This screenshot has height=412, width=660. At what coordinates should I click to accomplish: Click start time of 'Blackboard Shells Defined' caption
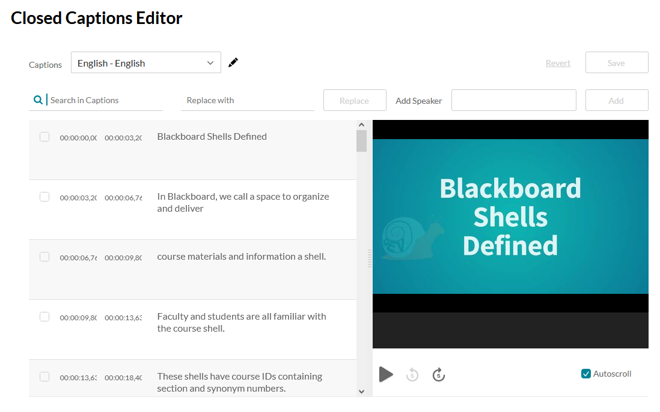click(x=78, y=138)
